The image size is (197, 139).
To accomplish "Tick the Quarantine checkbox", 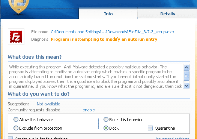I will tap(150, 128).
